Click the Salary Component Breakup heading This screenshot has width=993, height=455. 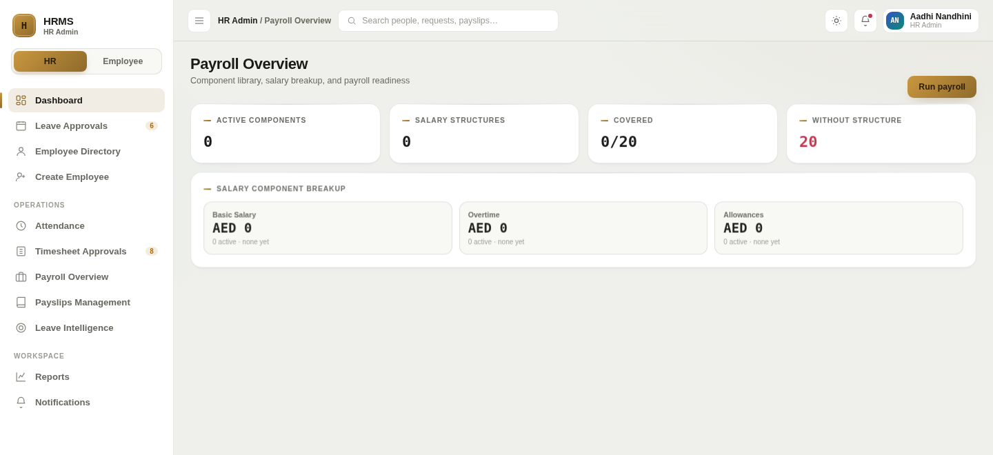tap(281, 189)
